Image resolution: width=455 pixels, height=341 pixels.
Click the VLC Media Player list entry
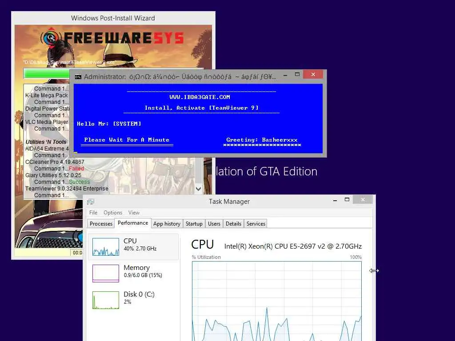[47, 122]
